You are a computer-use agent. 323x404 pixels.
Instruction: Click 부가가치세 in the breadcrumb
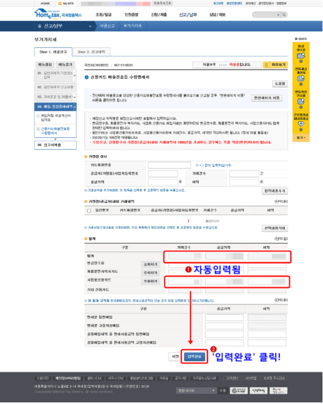pyautogui.click(x=132, y=26)
